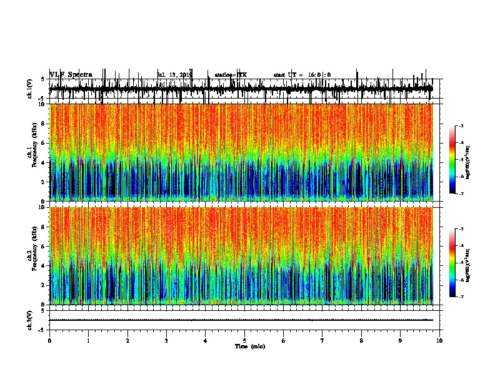Click the ch.1 color bar unit label
This screenshot has height=382, width=495.
[x=467, y=162]
